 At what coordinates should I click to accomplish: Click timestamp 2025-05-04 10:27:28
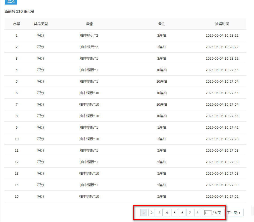(x=222, y=139)
